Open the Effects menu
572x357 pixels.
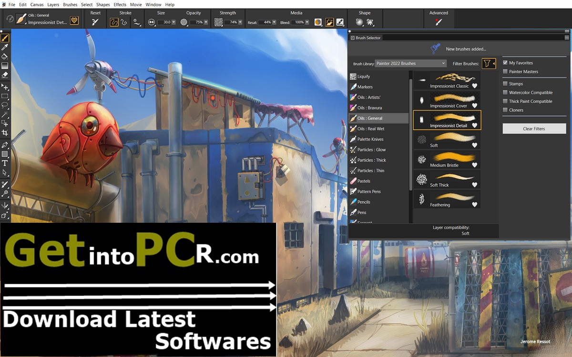120,4
